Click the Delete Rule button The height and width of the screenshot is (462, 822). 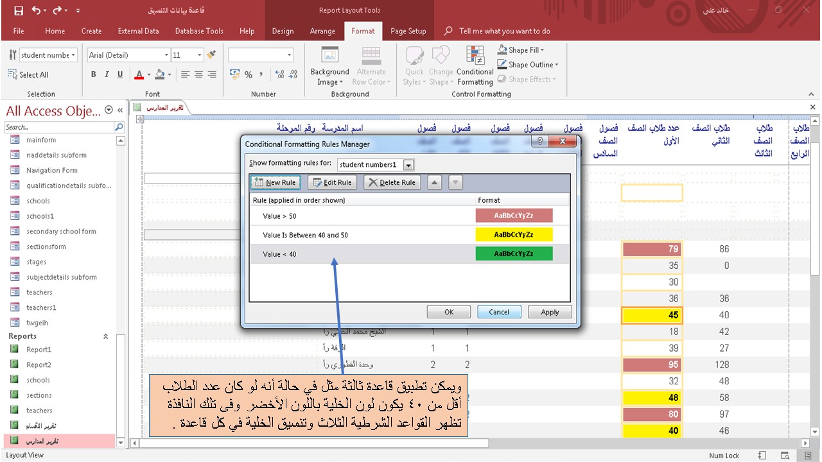click(x=392, y=183)
